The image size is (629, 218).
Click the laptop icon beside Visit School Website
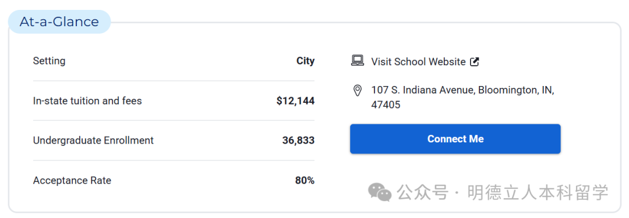pos(358,60)
